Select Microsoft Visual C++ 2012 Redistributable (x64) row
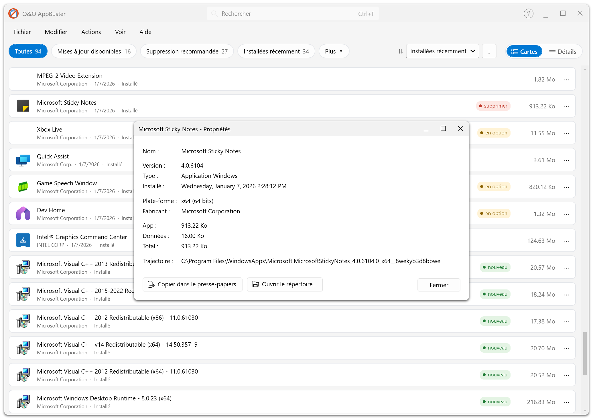593x419 pixels. tap(292, 375)
